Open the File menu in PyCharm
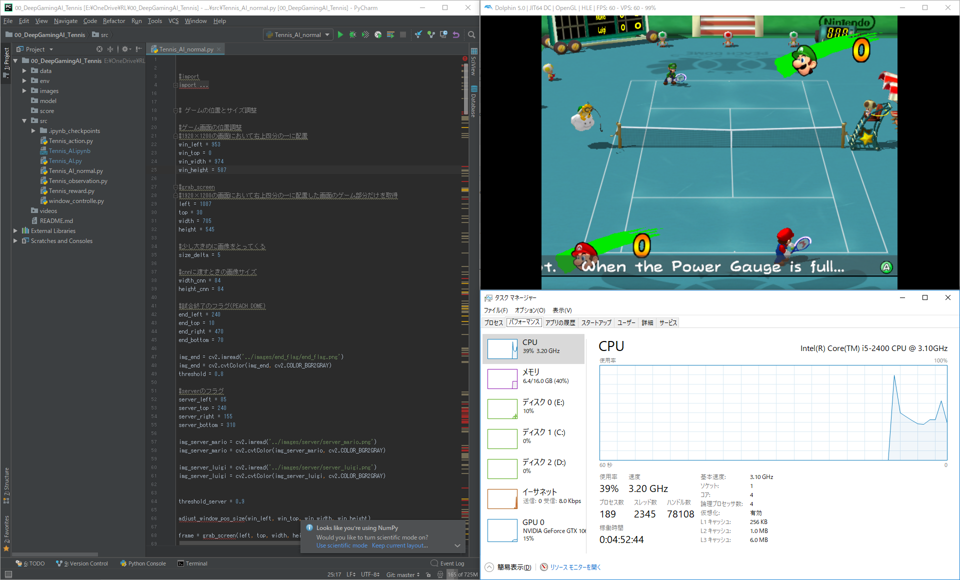The image size is (960, 580). [x=8, y=21]
